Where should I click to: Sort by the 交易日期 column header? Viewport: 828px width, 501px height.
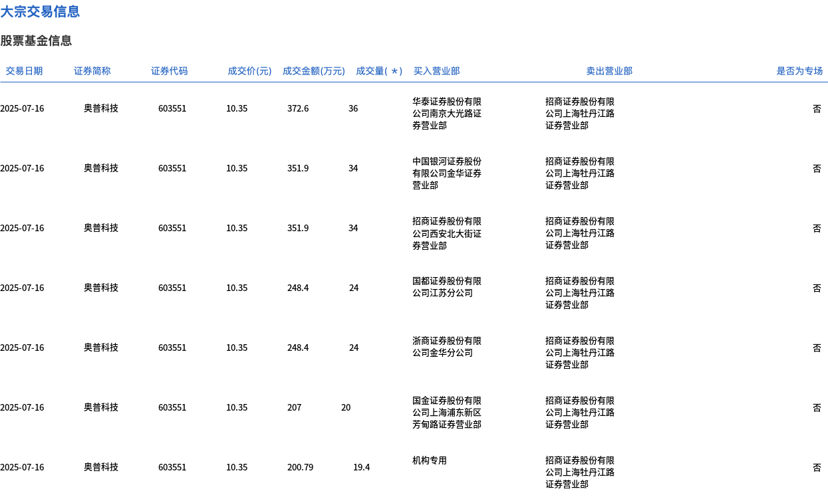point(24,71)
